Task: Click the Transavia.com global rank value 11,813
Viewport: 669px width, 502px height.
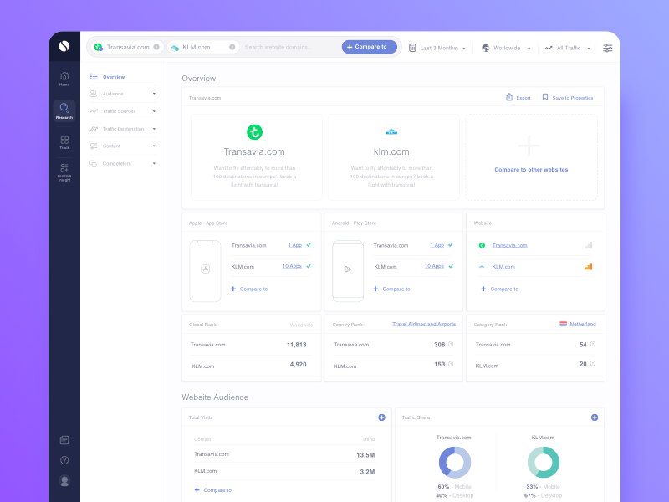Action: (x=297, y=345)
